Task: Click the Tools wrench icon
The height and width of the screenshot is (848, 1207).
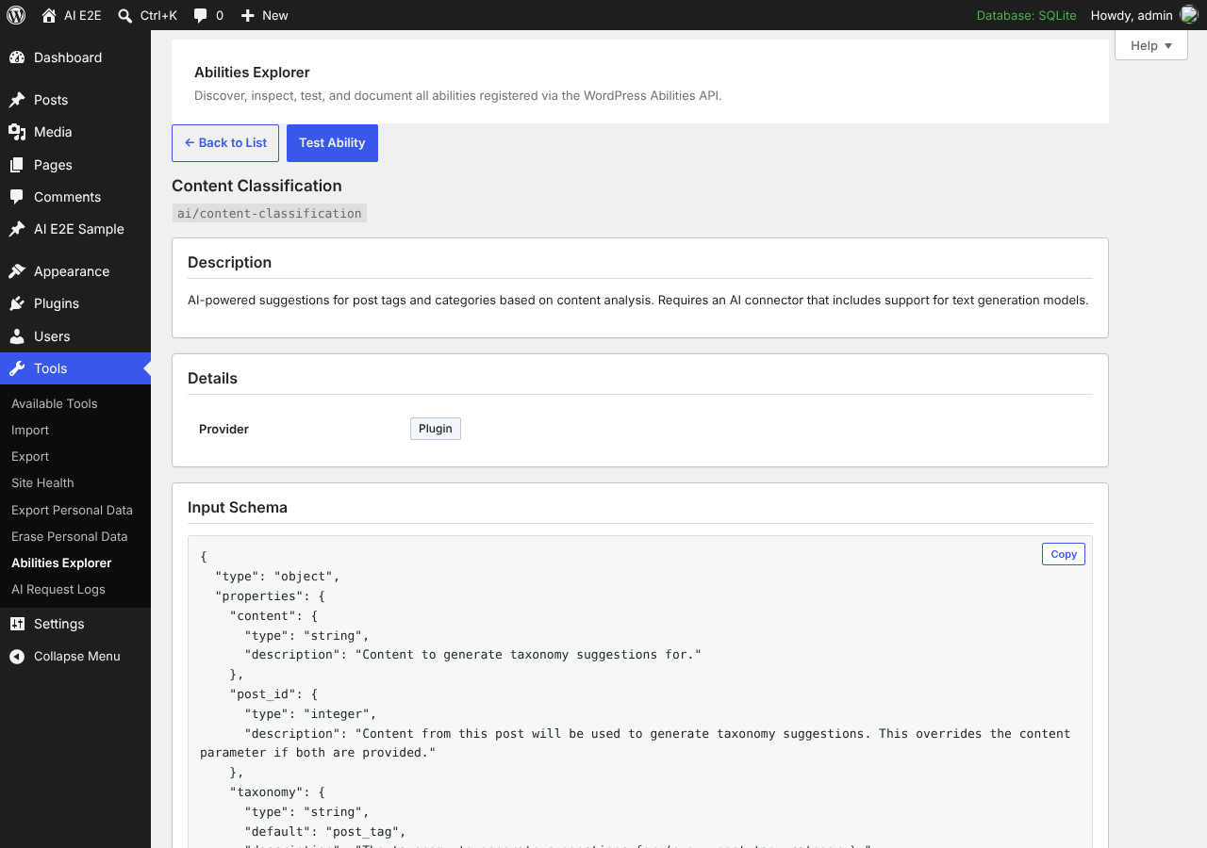Action: 17,368
